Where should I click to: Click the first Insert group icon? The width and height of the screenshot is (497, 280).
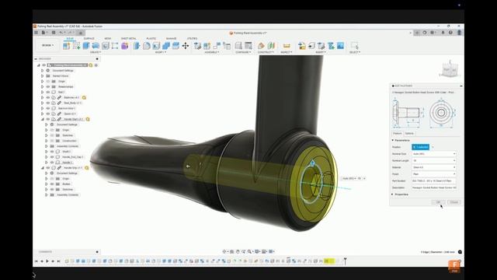pos(302,46)
